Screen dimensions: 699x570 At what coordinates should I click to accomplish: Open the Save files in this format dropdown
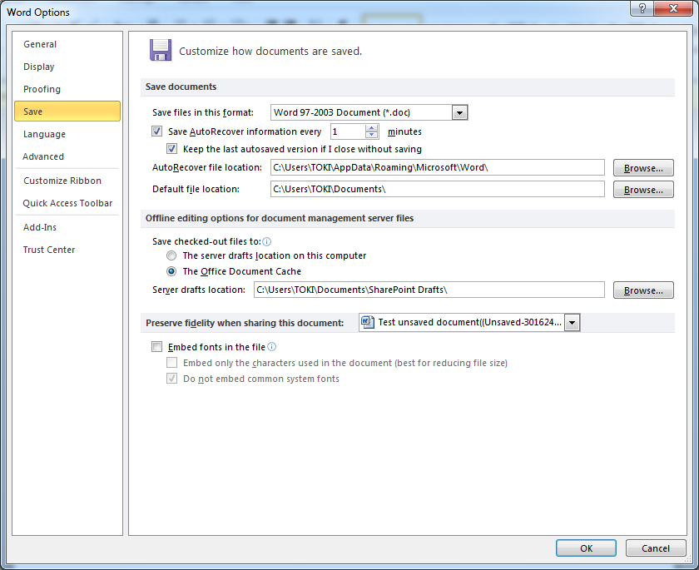click(x=459, y=112)
